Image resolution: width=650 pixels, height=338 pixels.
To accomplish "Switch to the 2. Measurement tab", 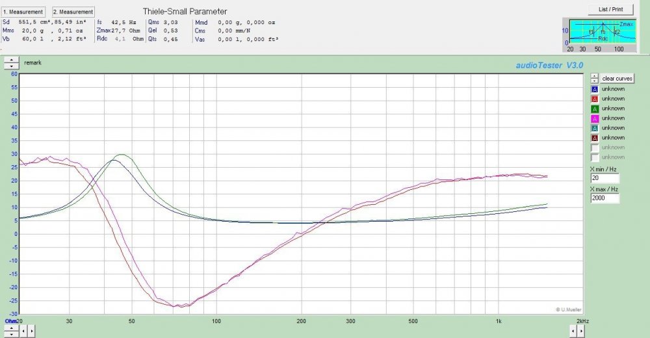I will click(73, 12).
